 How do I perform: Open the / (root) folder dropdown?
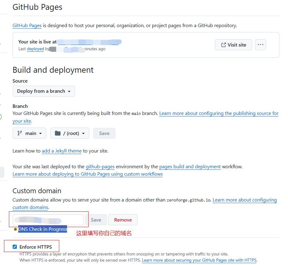(70, 133)
